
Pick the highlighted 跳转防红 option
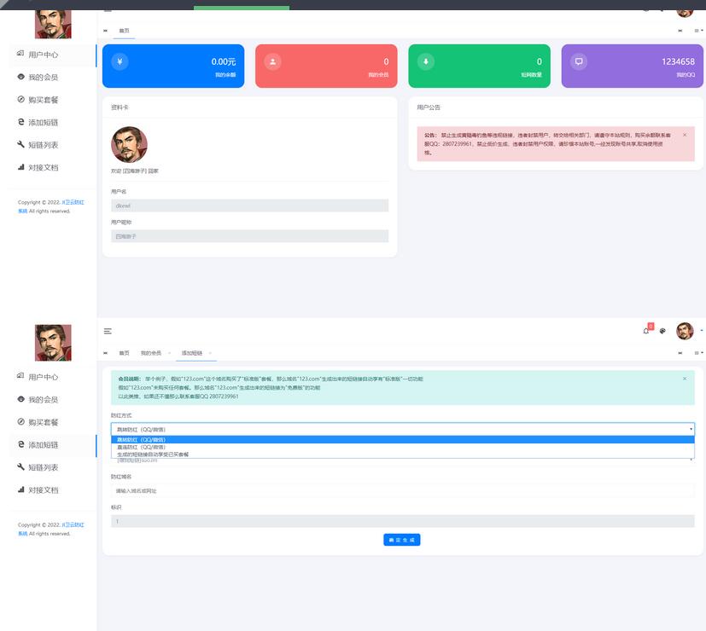click(142, 440)
